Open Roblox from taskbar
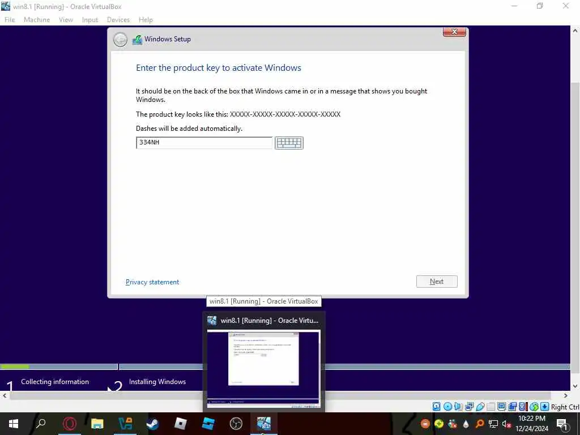580x435 pixels. point(181,424)
